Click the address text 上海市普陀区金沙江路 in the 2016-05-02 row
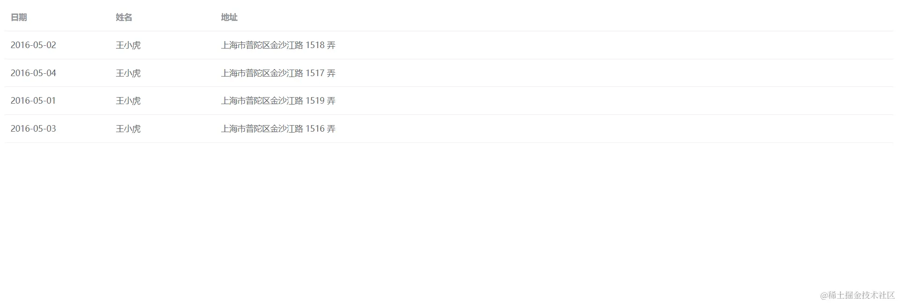Image resolution: width=898 pixels, height=303 pixels. tap(262, 45)
